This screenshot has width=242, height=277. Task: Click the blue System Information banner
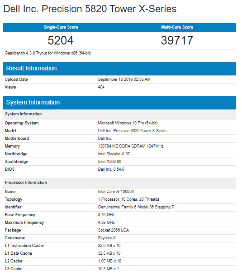pyautogui.click(x=119, y=103)
